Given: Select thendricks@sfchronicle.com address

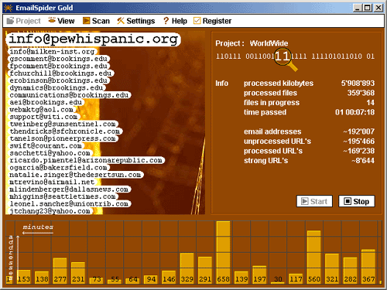Looking at the screenshot, I should point(65,131).
